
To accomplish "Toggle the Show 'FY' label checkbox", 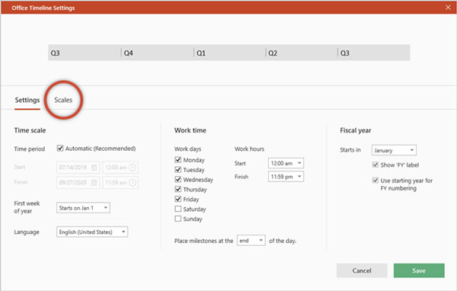I will [376, 165].
